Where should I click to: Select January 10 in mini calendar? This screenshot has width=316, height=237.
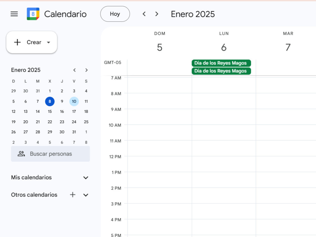(74, 101)
